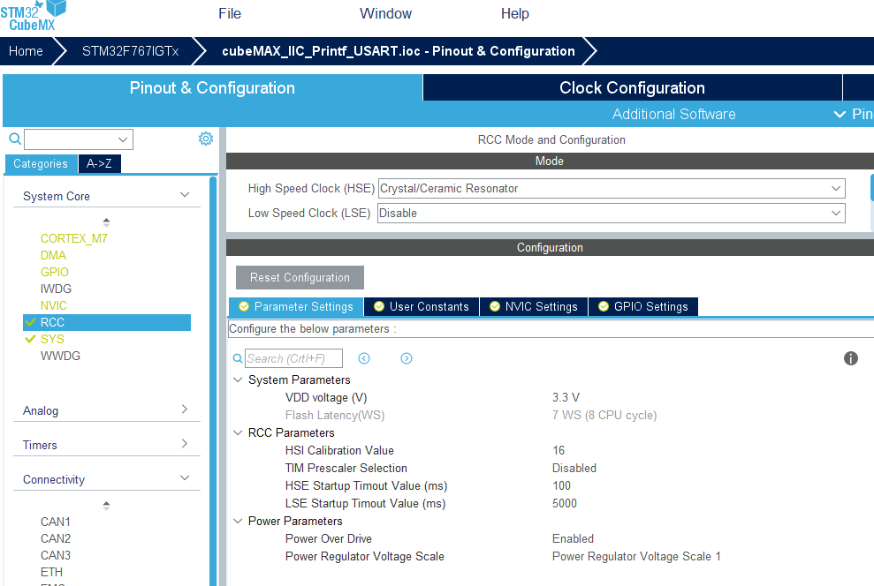Select CORTEX_M7 in System Core
Image resolution: width=874 pixels, height=586 pixels.
tap(73, 238)
